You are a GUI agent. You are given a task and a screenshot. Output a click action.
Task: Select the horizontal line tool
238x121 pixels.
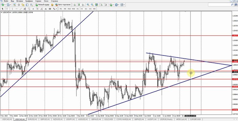[x=17, y=9]
